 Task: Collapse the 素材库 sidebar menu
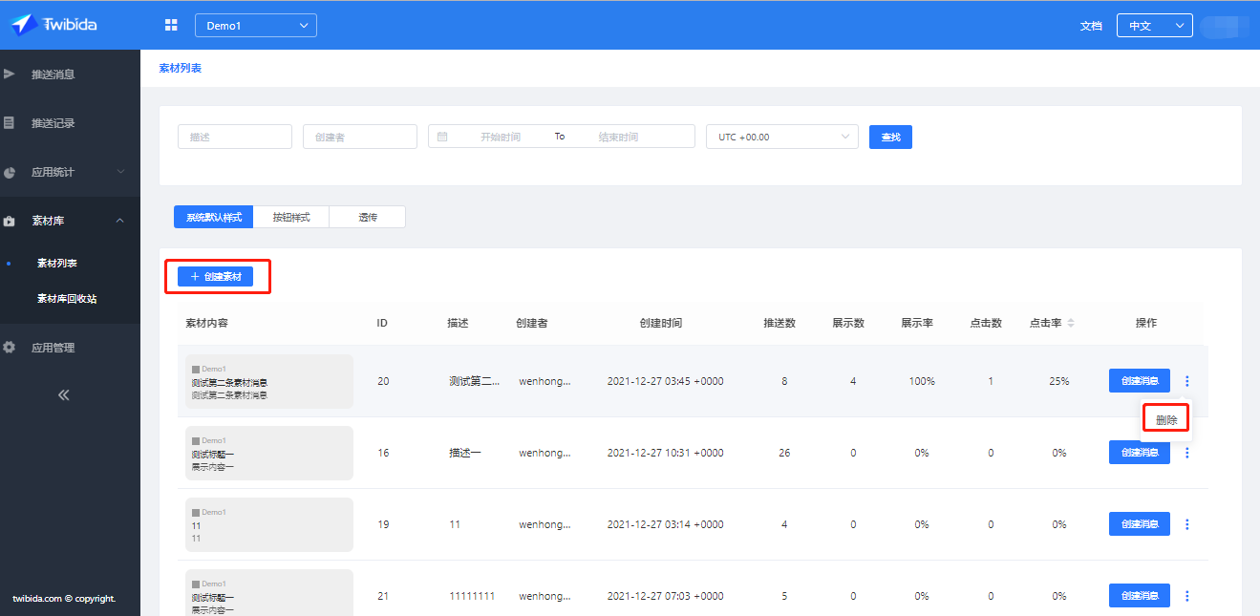(x=70, y=221)
